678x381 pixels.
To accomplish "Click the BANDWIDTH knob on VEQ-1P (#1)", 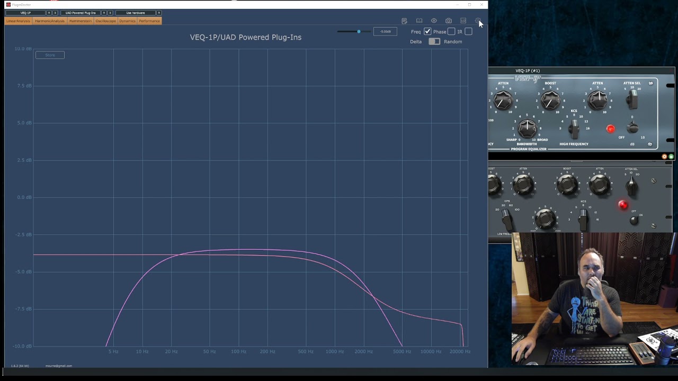I will pos(527,128).
